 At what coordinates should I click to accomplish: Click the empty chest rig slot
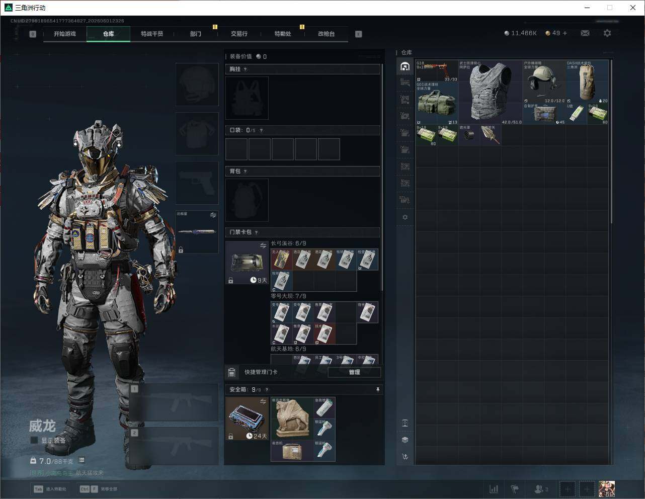pyautogui.click(x=247, y=98)
